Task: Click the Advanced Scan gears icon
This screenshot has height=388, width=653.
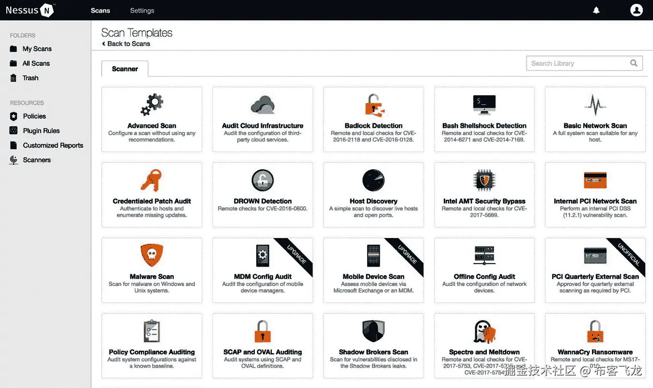Action: [152, 105]
